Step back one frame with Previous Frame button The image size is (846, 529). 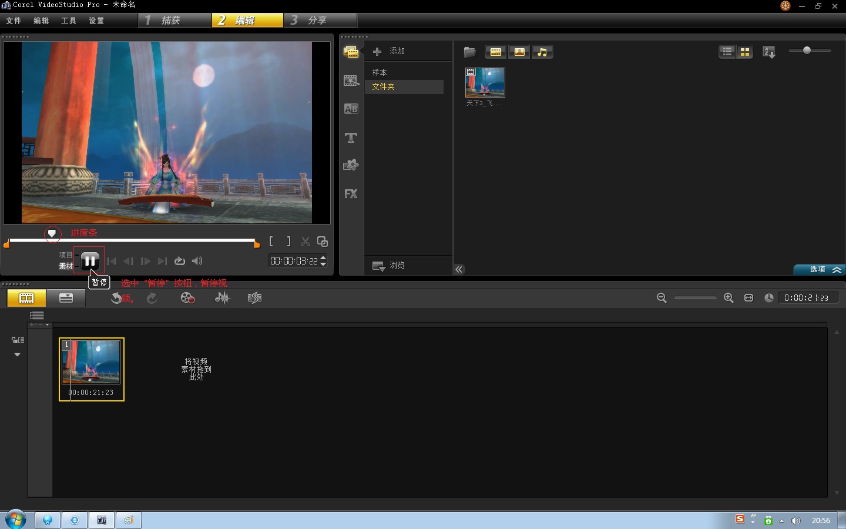(x=129, y=261)
